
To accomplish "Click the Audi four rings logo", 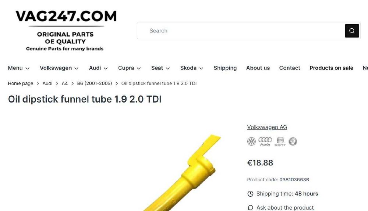I will [x=265, y=142].
